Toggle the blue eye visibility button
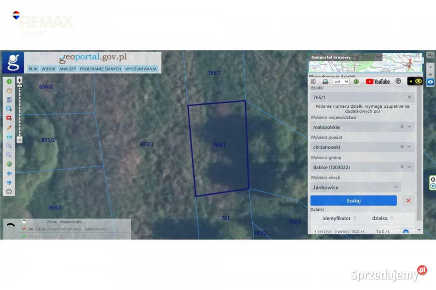The width and height of the screenshot is (436, 290). [430, 82]
